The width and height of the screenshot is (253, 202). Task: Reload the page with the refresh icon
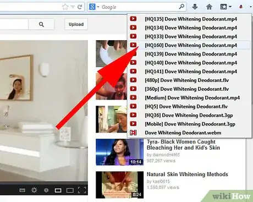point(80,7)
